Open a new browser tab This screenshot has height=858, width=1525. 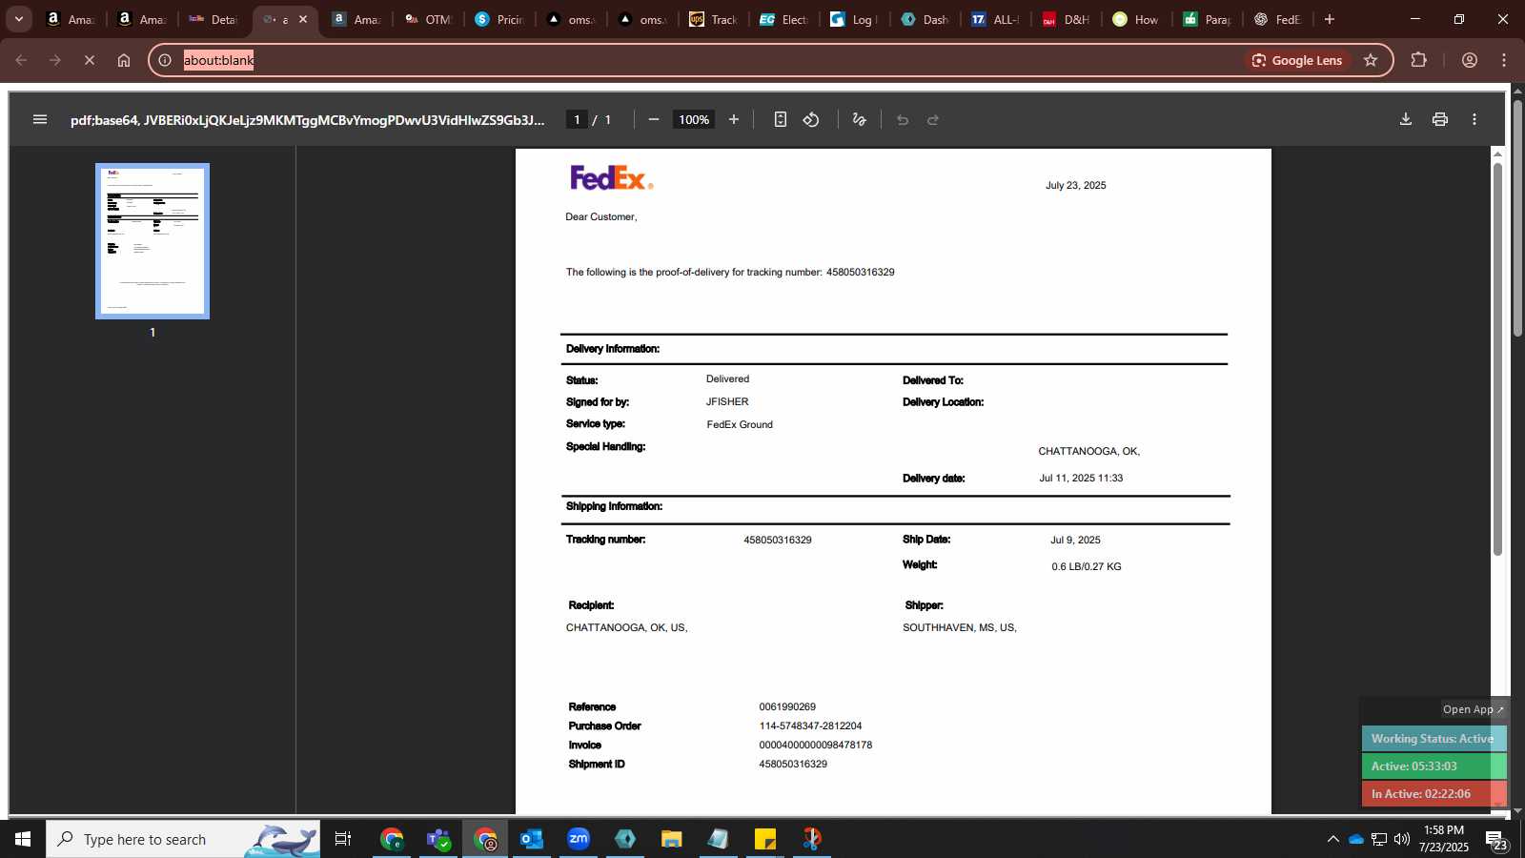click(1330, 19)
